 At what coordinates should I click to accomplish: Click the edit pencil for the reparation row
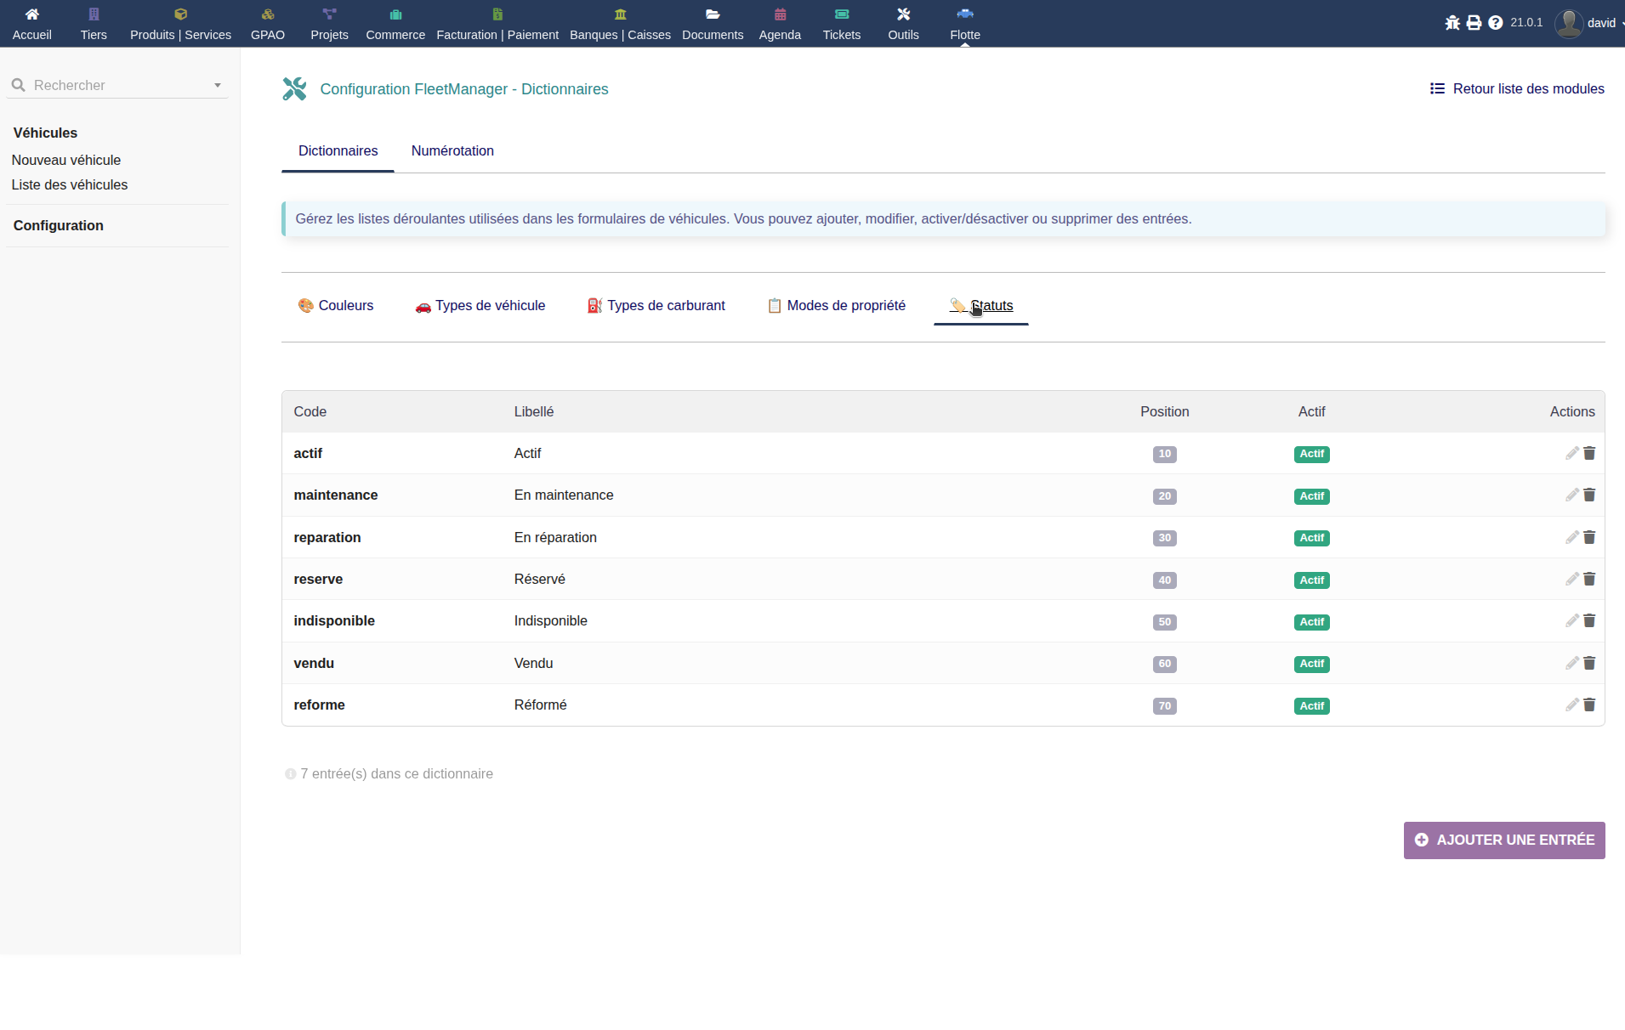pos(1571,537)
